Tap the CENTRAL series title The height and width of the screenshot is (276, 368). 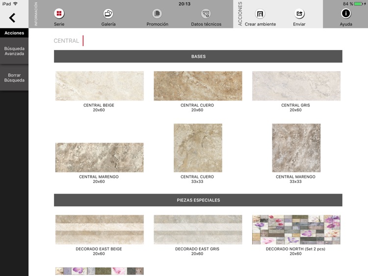(x=66, y=41)
